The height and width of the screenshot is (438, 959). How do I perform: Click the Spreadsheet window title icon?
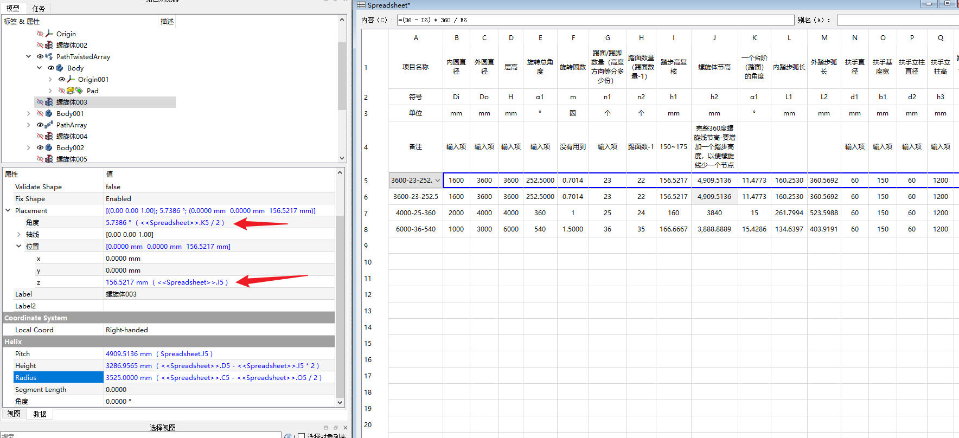point(361,5)
